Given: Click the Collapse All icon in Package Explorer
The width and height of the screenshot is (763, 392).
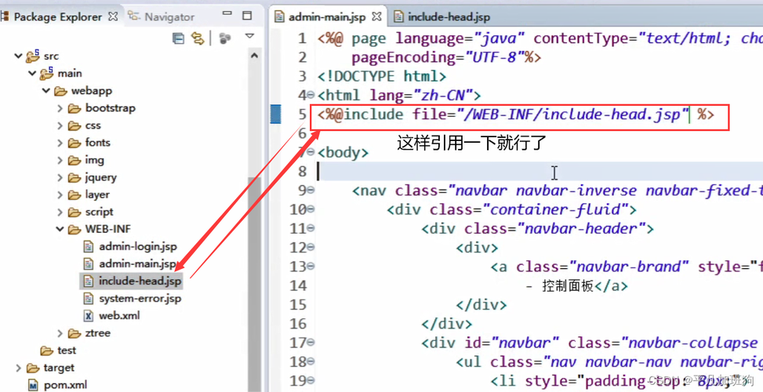Looking at the screenshot, I should [x=178, y=38].
